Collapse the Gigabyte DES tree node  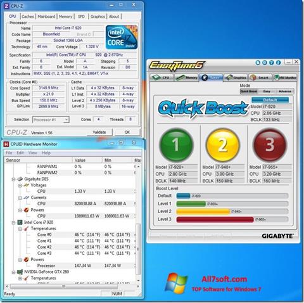(x=13, y=179)
